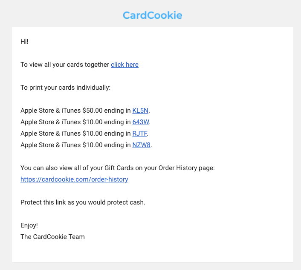This screenshot has height=270, width=301.
Task: Click "To view all your cards together" text
Action: pos(65,65)
